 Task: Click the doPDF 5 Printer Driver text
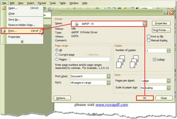coord(84,32)
